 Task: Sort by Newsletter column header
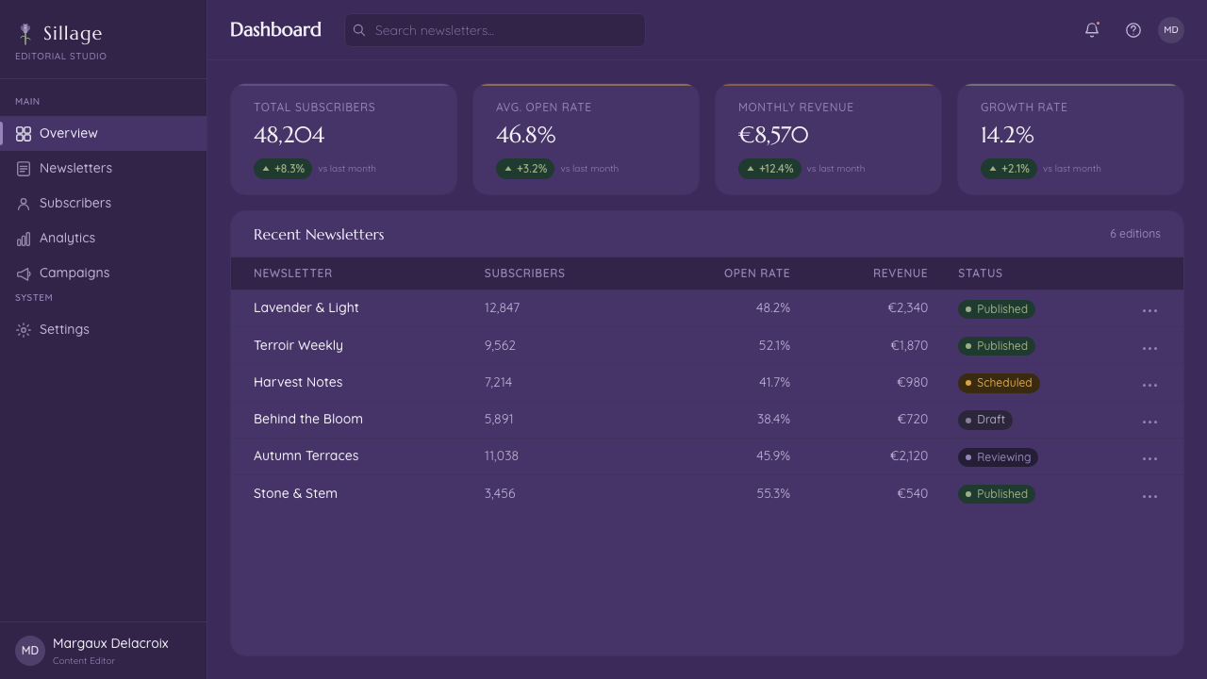click(292, 273)
